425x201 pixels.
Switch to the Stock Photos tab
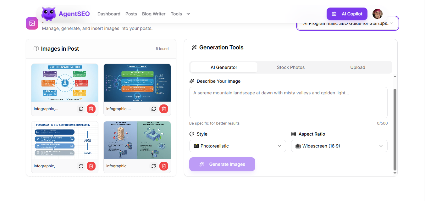tap(290, 67)
